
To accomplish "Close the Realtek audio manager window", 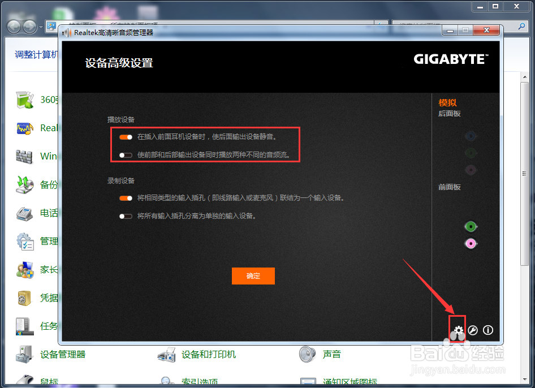I will point(486,31).
